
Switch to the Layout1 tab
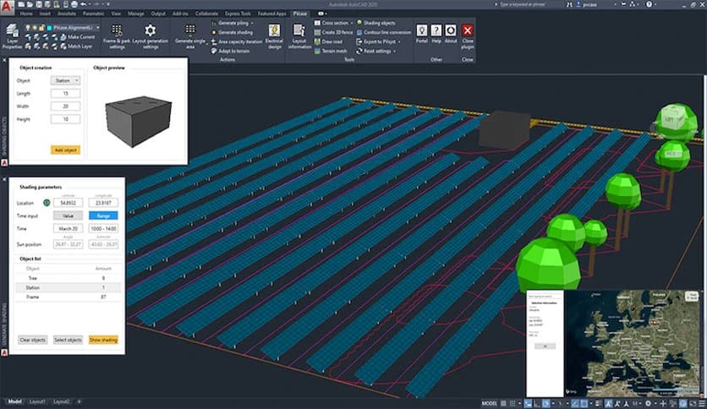(x=38, y=401)
